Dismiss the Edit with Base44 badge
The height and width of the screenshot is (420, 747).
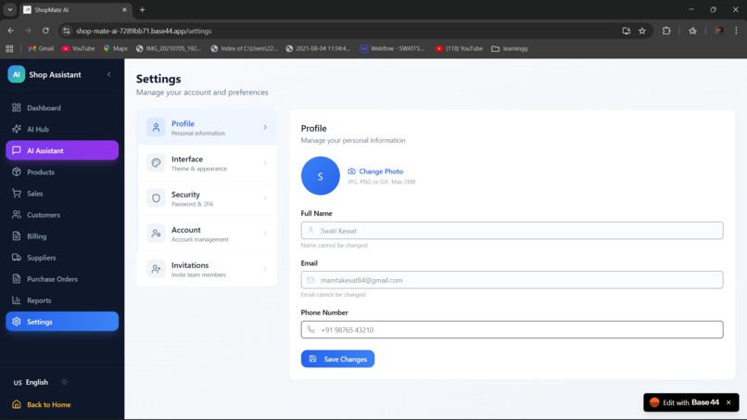(728, 402)
